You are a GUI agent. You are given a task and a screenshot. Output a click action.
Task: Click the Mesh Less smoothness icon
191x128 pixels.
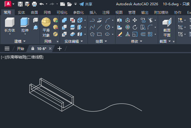(x=56, y=27)
